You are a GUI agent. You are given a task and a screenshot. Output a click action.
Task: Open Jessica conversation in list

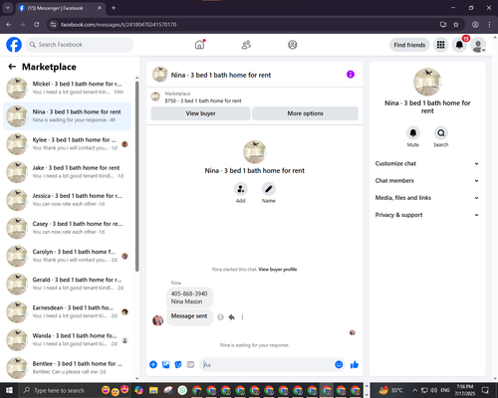tap(67, 200)
